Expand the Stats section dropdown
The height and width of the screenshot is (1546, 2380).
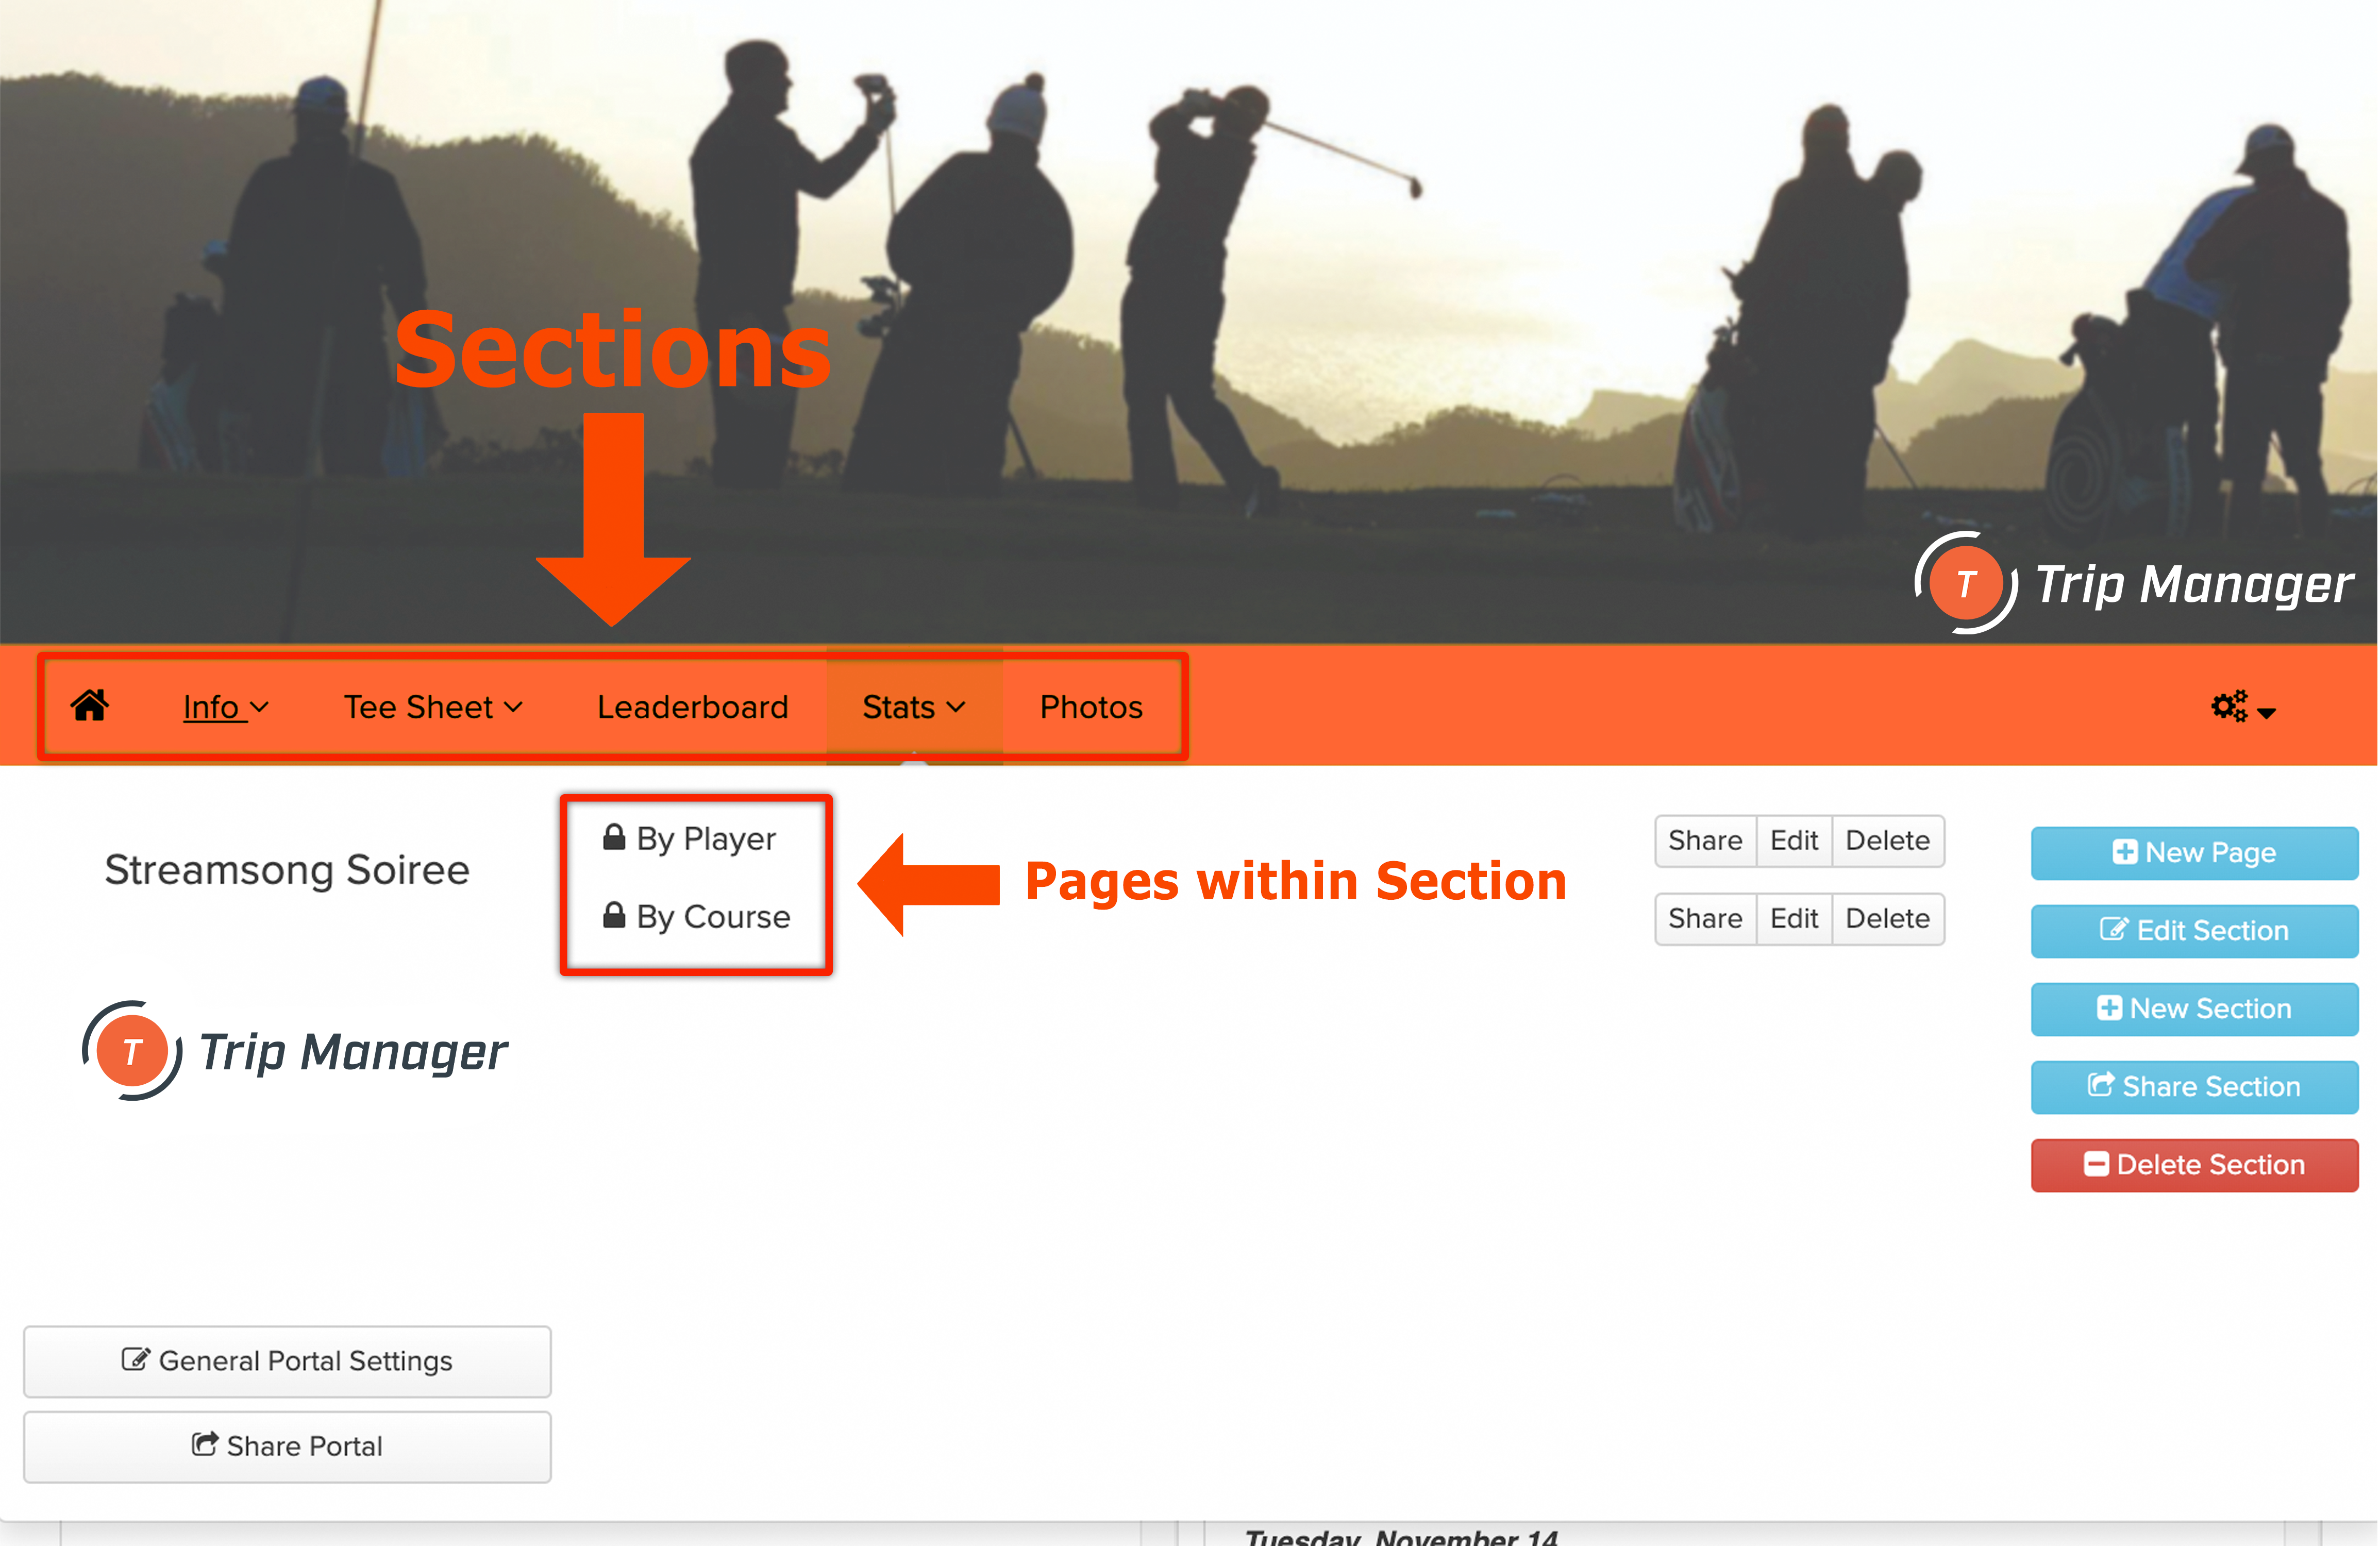(914, 707)
